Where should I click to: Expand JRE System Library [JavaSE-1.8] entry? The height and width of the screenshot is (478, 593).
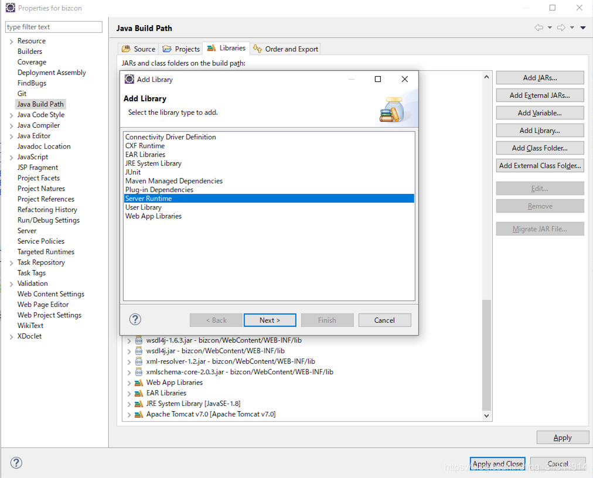pyautogui.click(x=129, y=404)
